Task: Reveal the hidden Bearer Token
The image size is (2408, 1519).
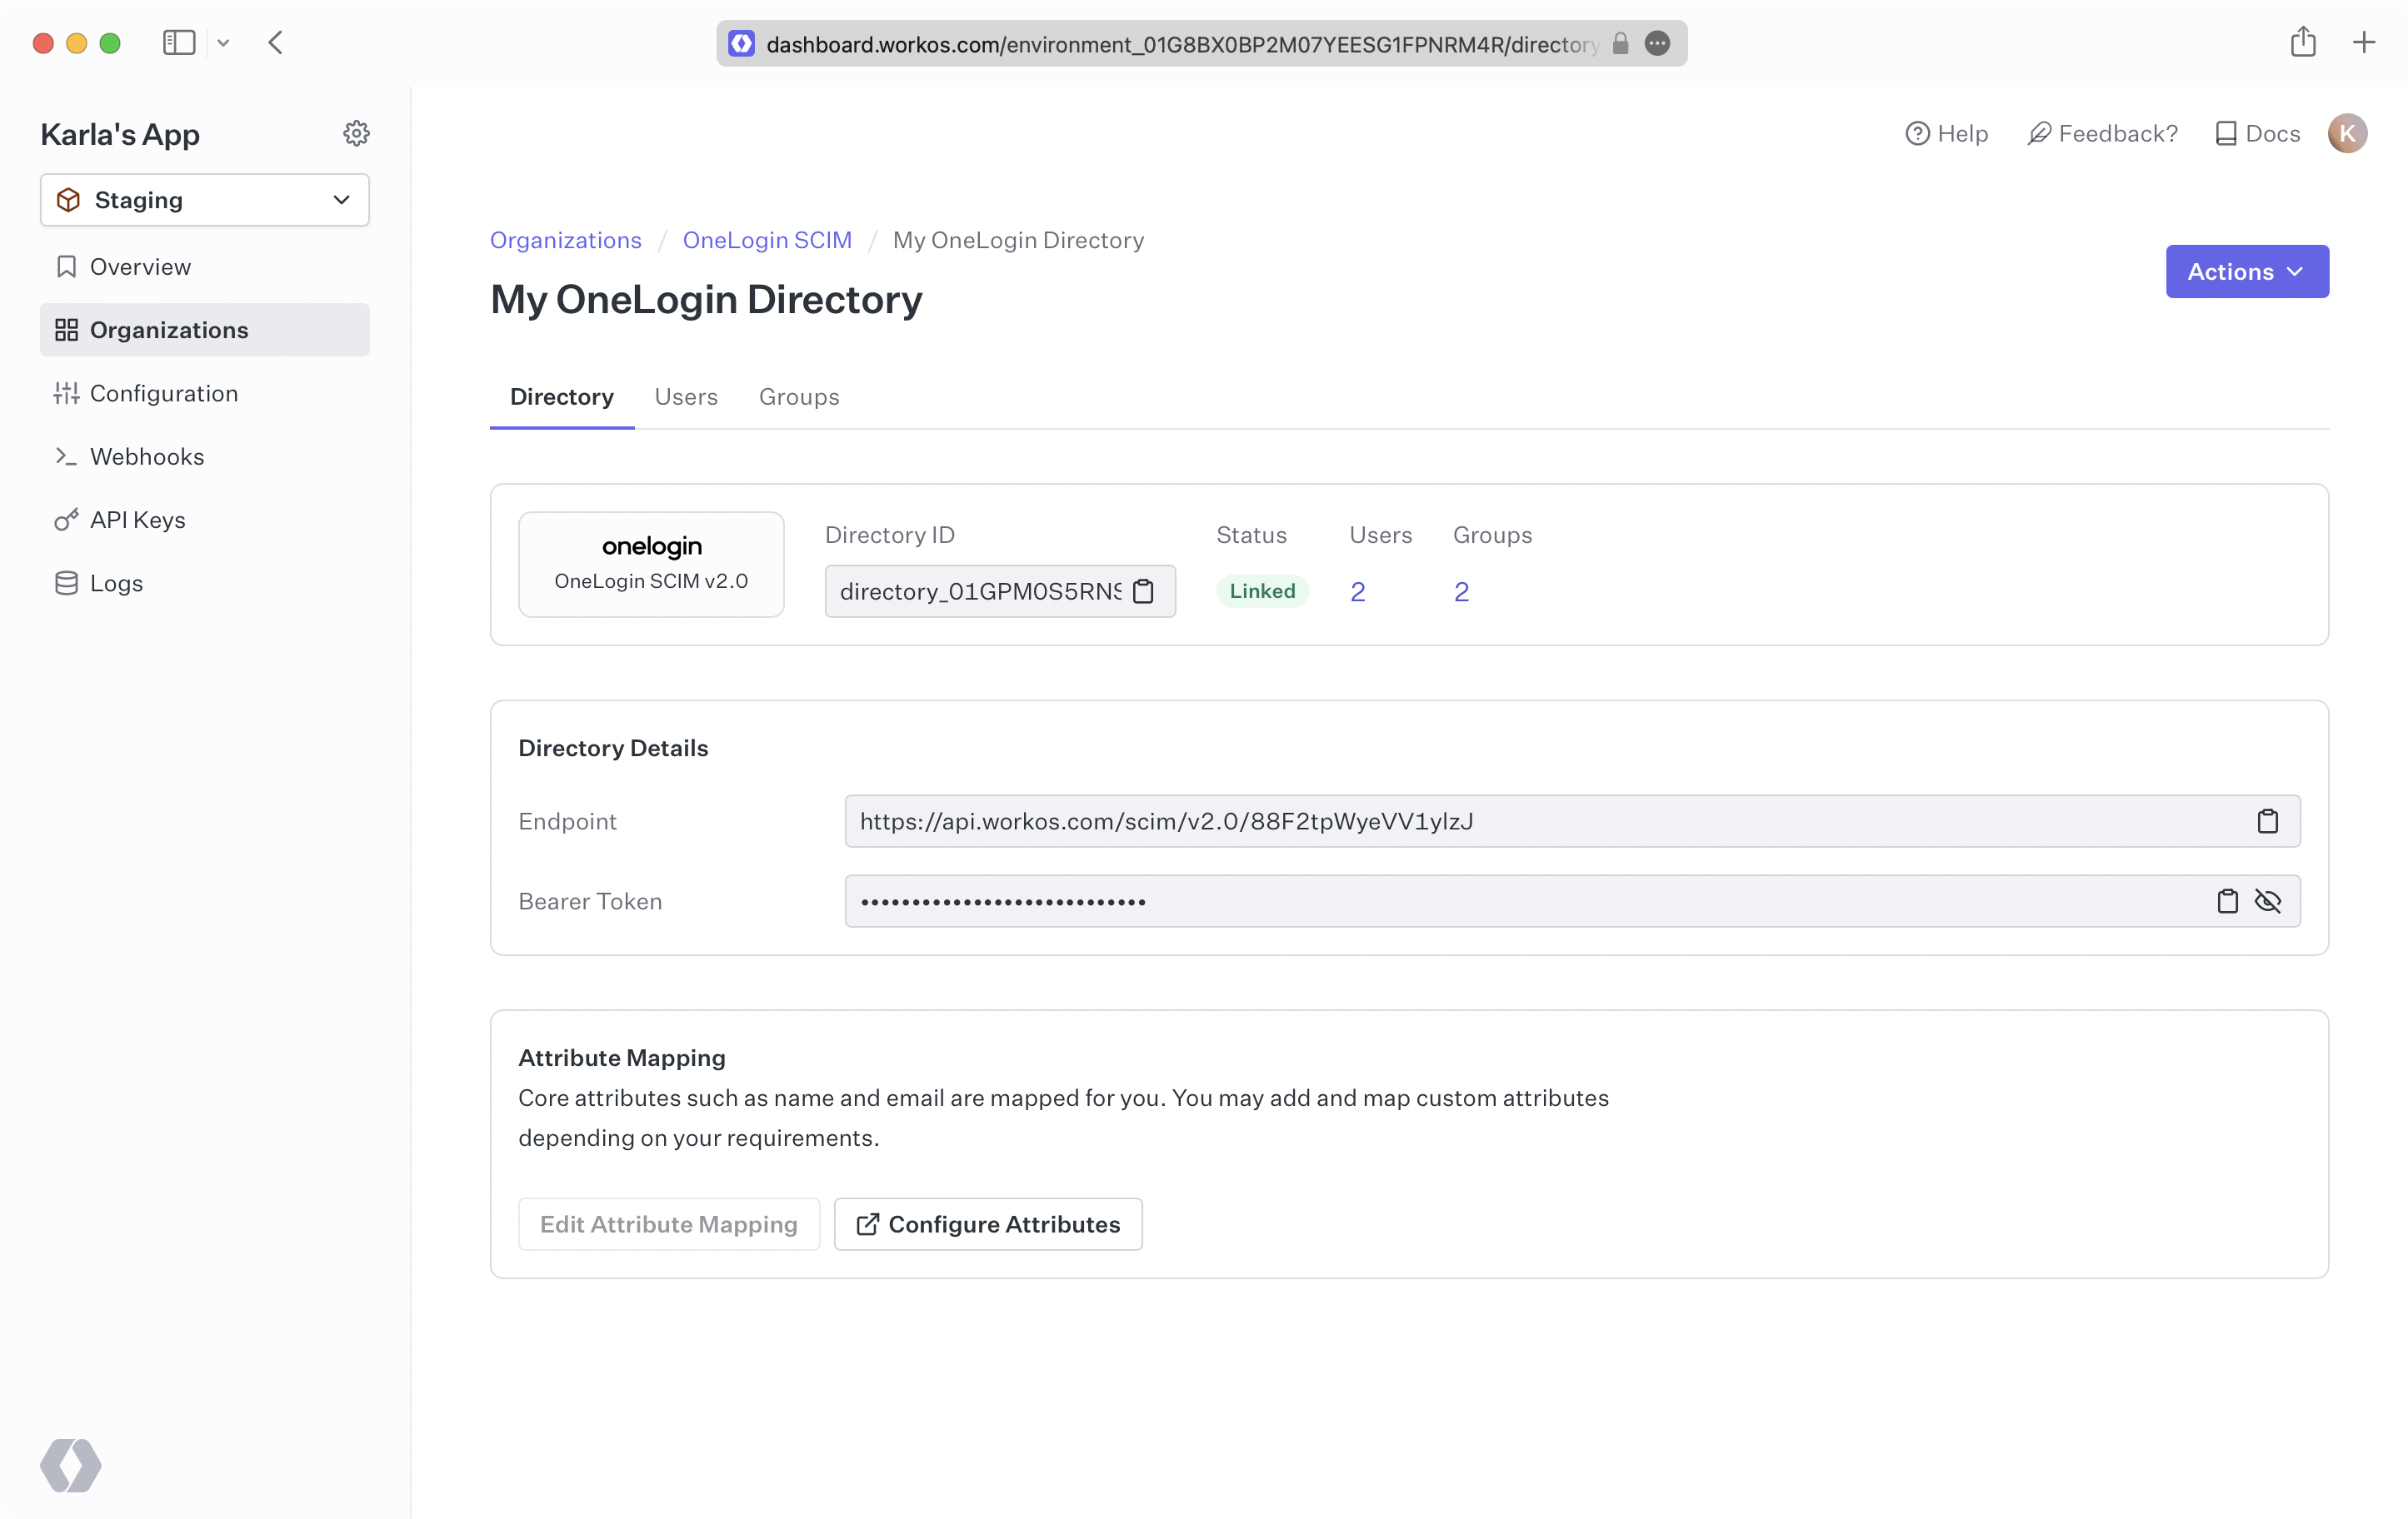Action: pyautogui.click(x=2270, y=900)
